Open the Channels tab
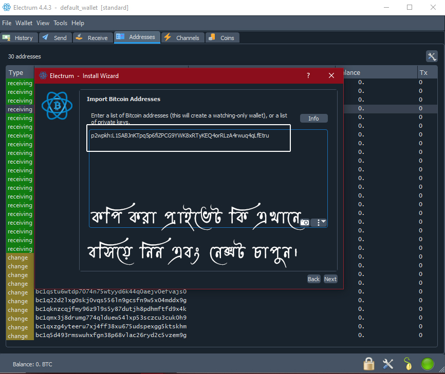This screenshot has height=374, width=445. point(183,37)
